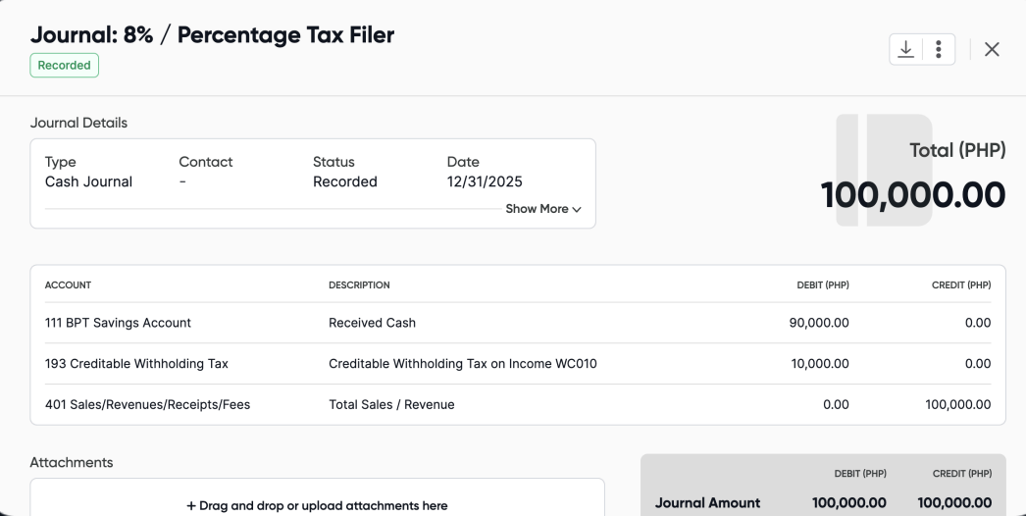The height and width of the screenshot is (516, 1026).
Task: Upload attachments via the drag and drop area
Action: click(x=317, y=505)
